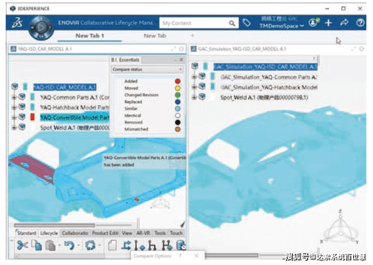Viewport: 373px width, 265px height.
Task: Open the Tools toolbar tab
Action: tap(160, 233)
